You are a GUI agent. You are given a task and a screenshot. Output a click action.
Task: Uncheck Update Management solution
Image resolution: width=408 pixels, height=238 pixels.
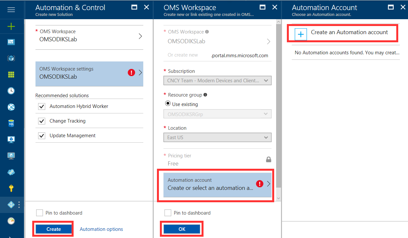pos(42,136)
